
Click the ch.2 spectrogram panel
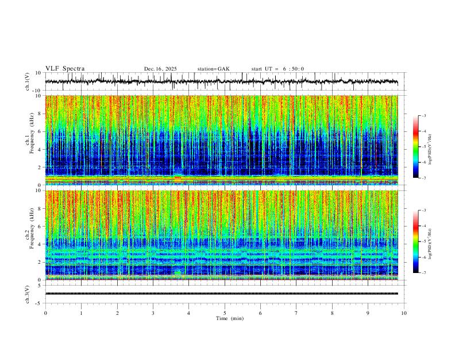click(x=221, y=235)
